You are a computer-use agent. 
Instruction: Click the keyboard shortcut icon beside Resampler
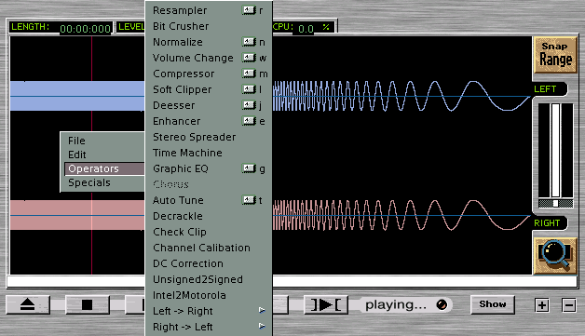point(249,10)
